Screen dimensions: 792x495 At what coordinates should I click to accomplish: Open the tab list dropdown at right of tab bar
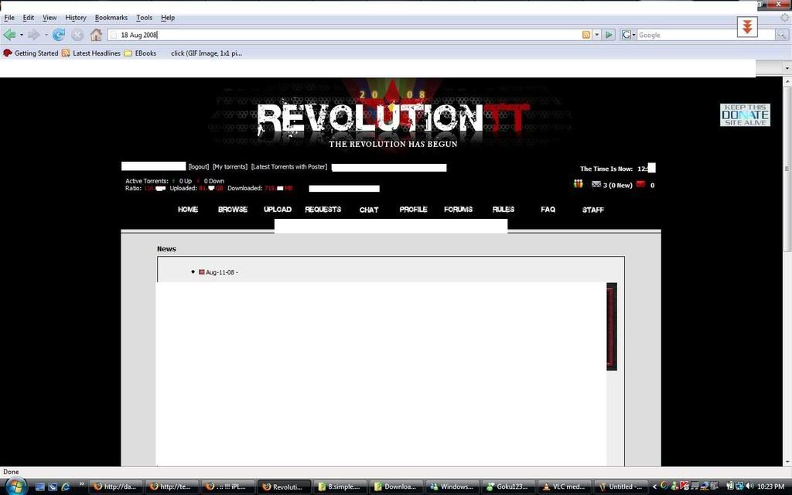pos(787,68)
